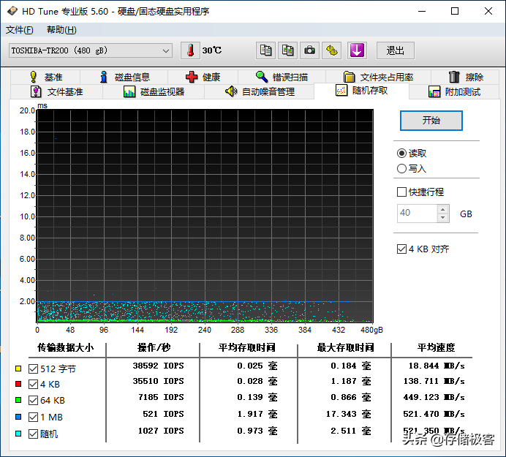Screen dimensions: 506x457
Task: Click the 退出 exit button
Action: [x=396, y=50]
